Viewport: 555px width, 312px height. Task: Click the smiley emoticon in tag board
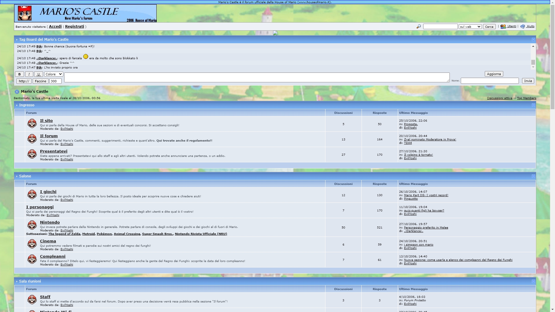(86, 57)
